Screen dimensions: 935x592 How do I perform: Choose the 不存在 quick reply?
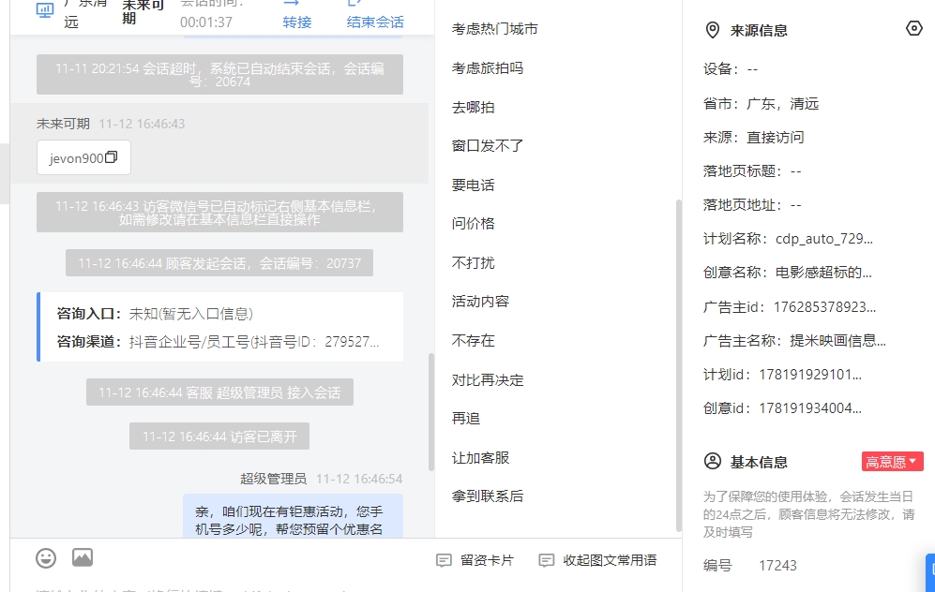click(x=474, y=341)
